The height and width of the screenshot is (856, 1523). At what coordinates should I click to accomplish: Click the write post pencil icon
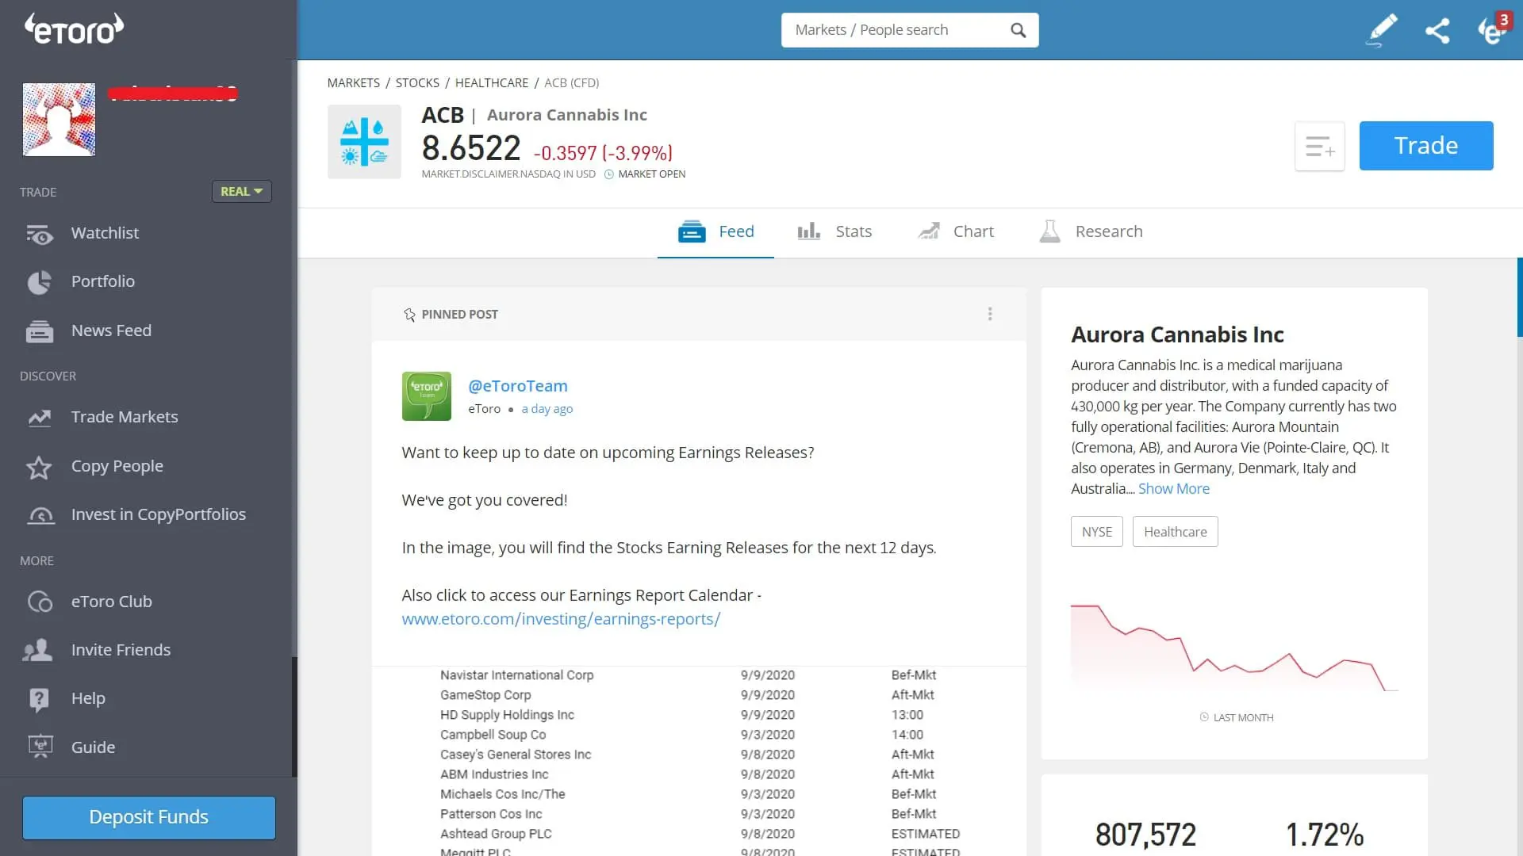click(1381, 30)
